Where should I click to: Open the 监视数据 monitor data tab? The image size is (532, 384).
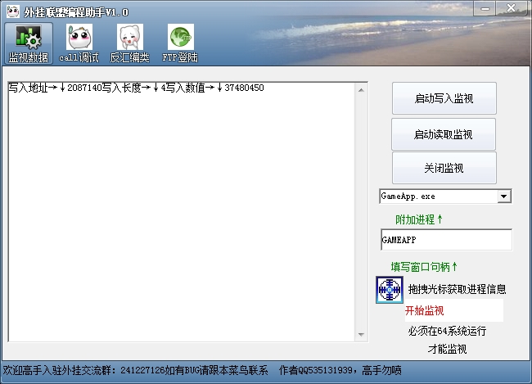(29, 43)
